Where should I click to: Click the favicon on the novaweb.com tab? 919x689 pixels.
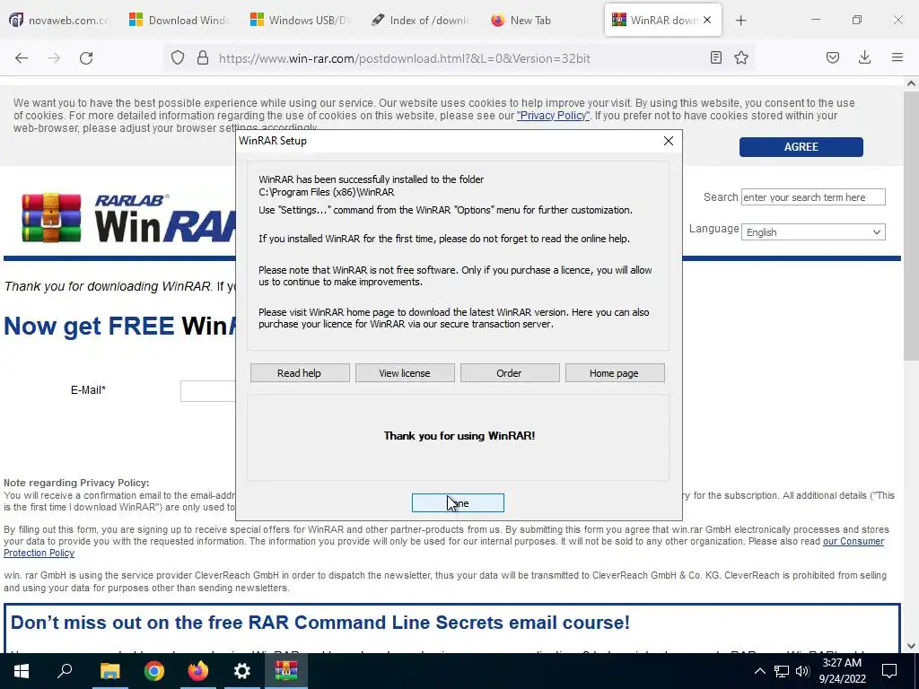pyautogui.click(x=16, y=20)
